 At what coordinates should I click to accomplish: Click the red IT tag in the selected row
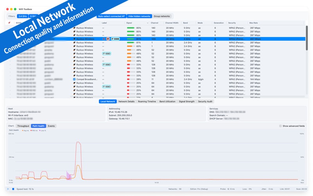108,39
